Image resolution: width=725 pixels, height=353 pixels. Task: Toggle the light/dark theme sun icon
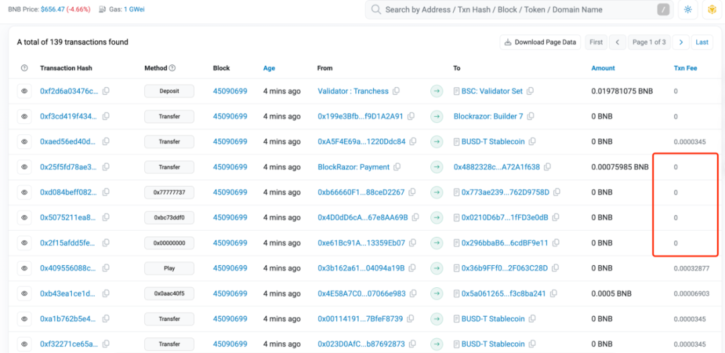click(687, 10)
